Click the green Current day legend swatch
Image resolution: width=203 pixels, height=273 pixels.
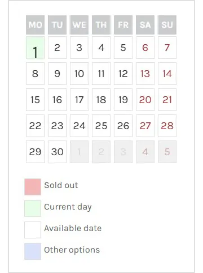[33, 208]
